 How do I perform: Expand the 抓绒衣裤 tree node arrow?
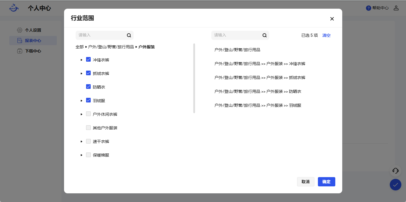click(81, 74)
